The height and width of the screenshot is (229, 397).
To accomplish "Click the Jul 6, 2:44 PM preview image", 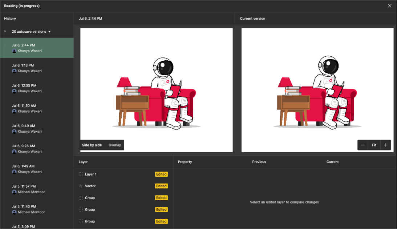I will (156, 90).
